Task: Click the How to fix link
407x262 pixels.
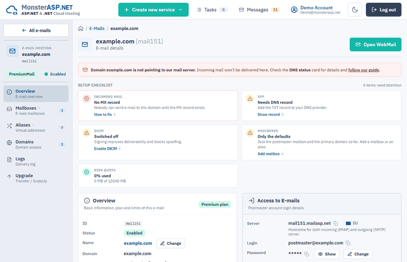Action: (x=105, y=115)
